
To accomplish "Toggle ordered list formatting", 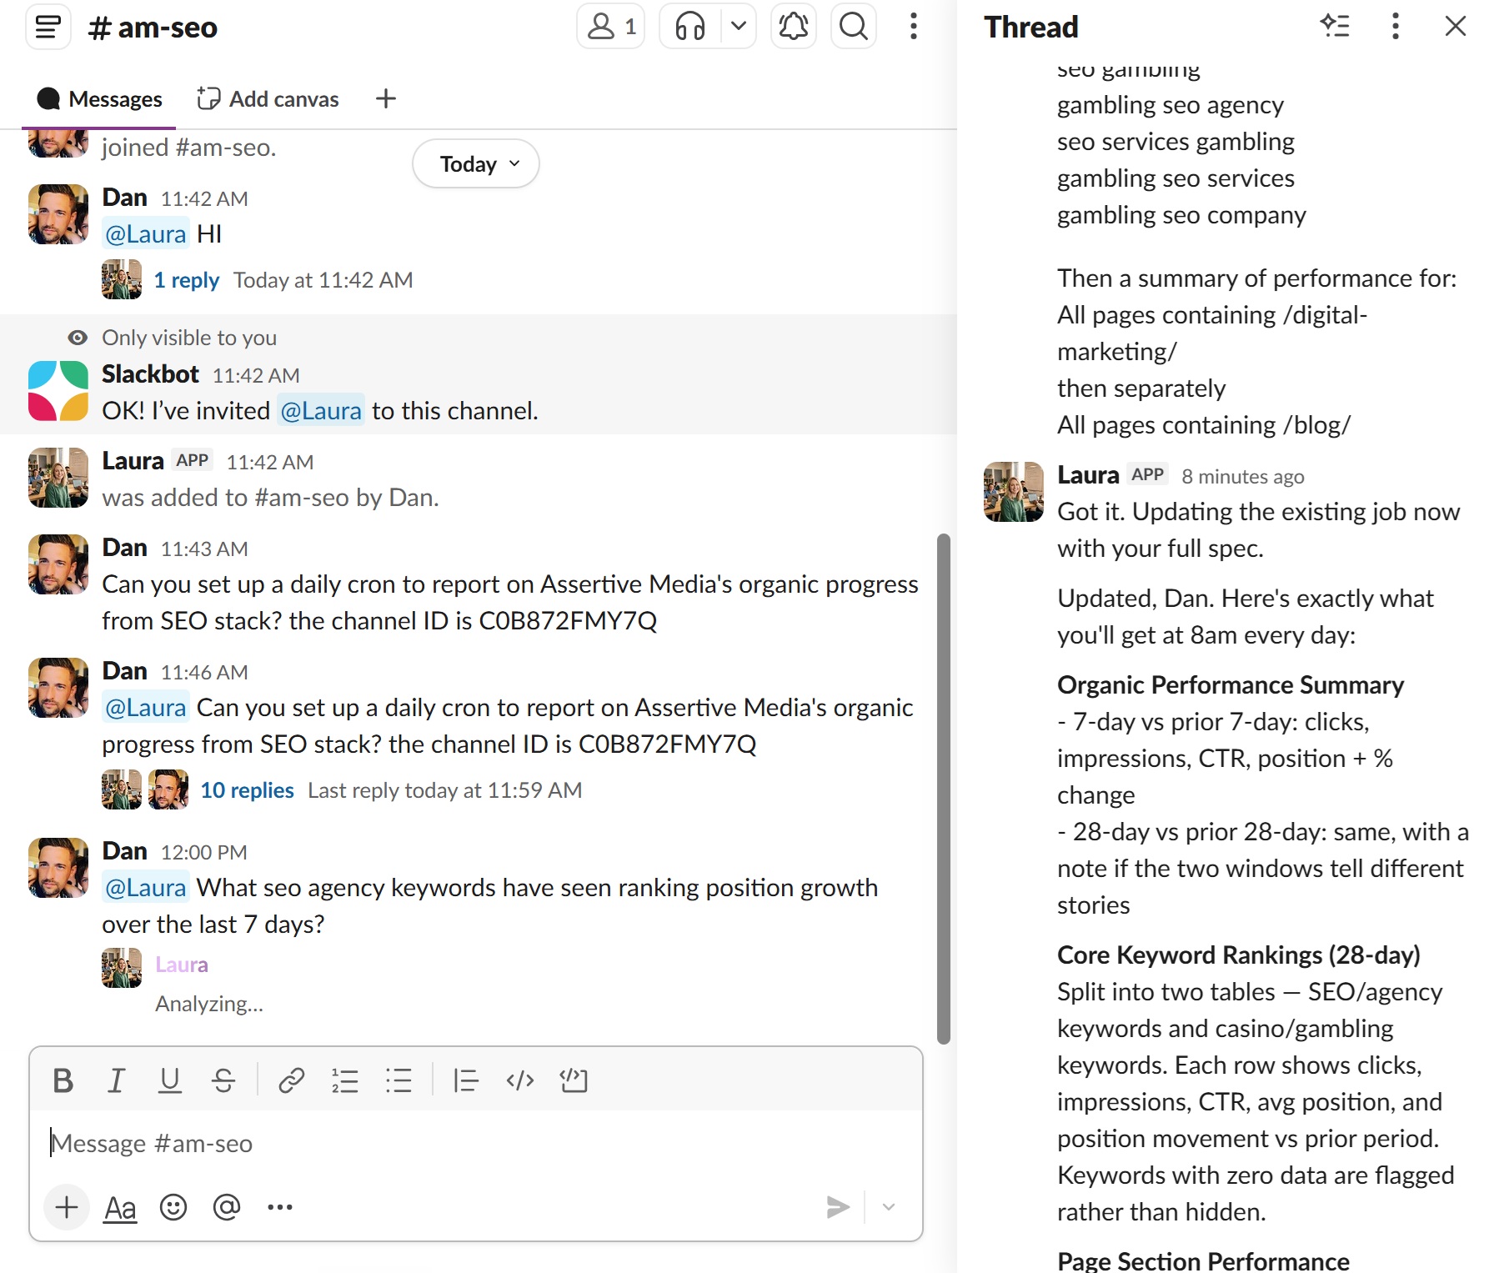I will pyautogui.click(x=344, y=1080).
